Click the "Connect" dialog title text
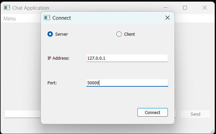The width and height of the screenshot is (216, 134). (62, 18)
